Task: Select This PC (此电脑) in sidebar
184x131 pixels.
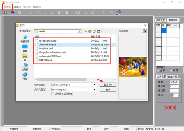Action: click(x=25, y=67)
